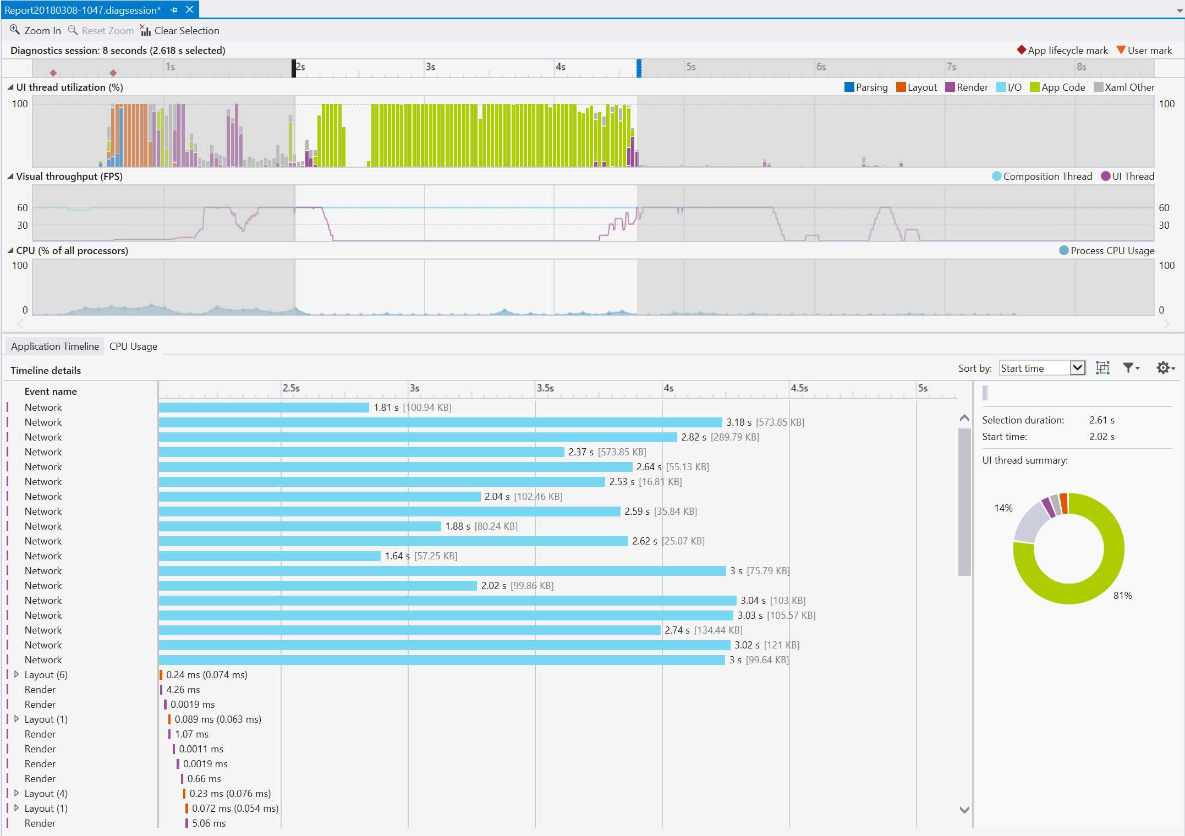Click the Xaml Other gray legend swatch
Screen dimensions: 1185x836
tap(1099, 87)
